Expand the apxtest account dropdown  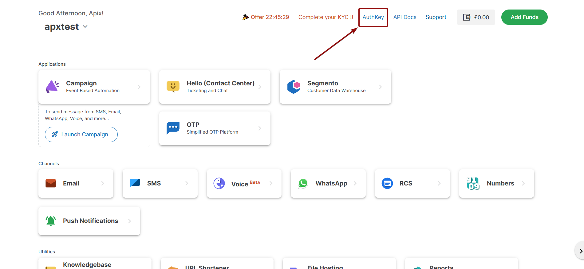pos(85,27)
